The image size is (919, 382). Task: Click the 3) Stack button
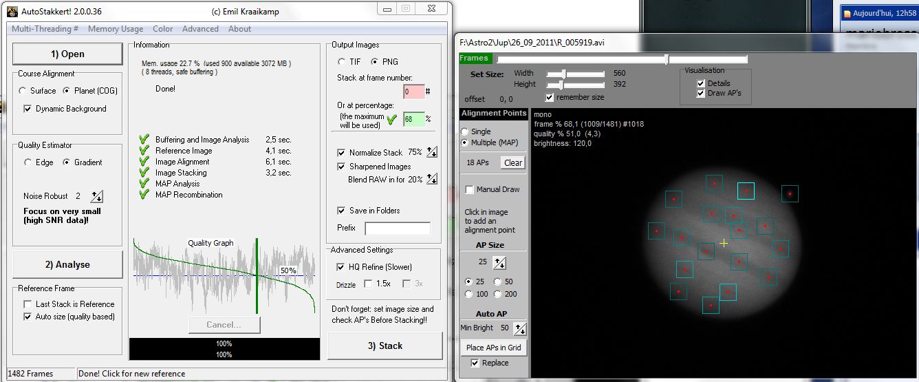385,346
